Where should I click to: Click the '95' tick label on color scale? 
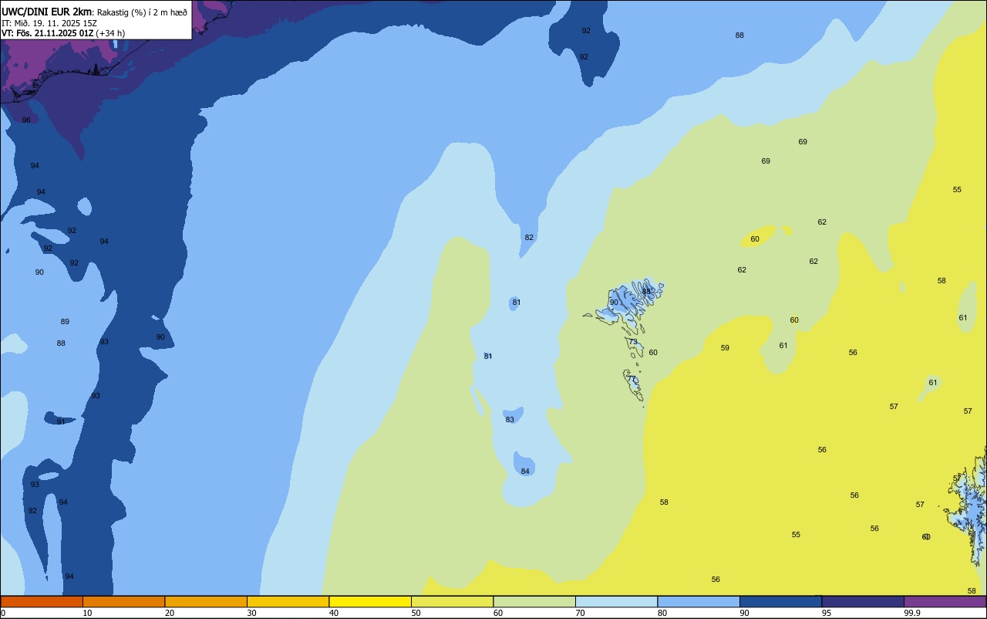(x=827, y=613)
